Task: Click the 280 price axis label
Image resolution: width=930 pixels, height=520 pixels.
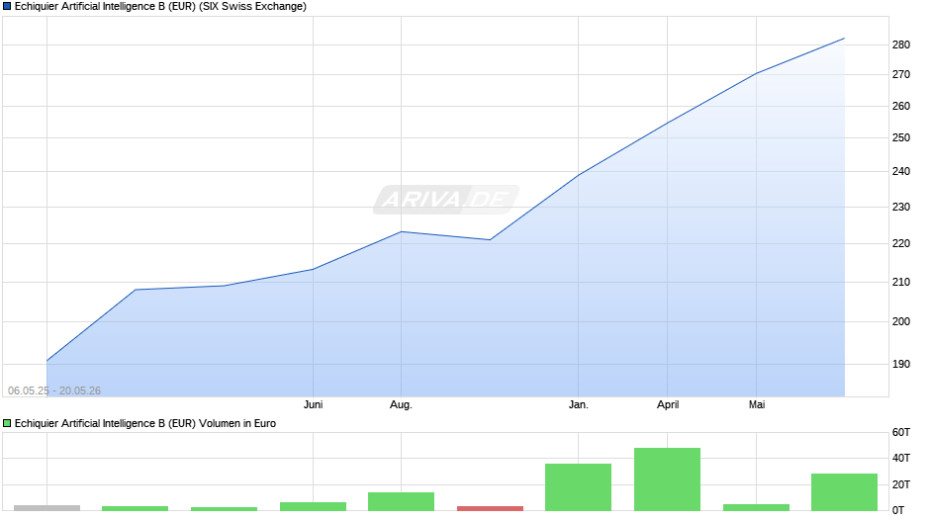Action: [x=901, y=44]
